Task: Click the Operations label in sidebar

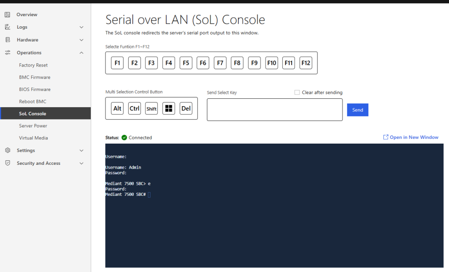Action: coord(29,53)
